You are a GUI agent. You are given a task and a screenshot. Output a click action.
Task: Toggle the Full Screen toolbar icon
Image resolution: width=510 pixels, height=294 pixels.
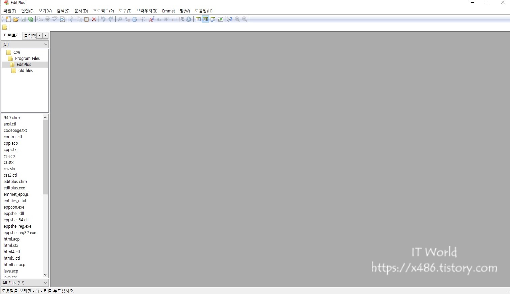click(x=220, y=19)
